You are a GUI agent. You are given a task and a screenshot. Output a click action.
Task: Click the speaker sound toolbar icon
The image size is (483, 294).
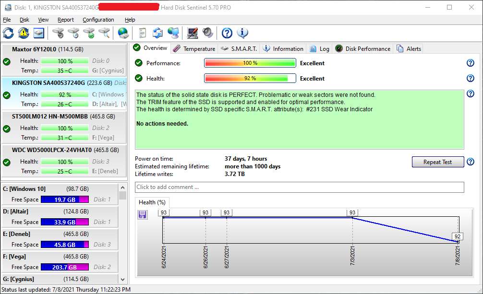(x=208, y=33)
